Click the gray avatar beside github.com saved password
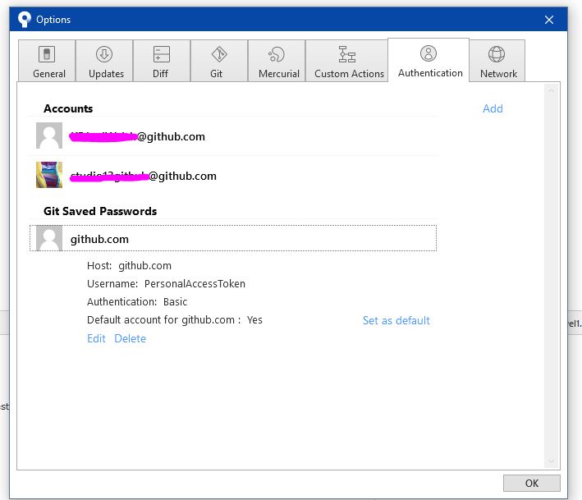Viewport: 582px width, 500px height. [49, 238]
